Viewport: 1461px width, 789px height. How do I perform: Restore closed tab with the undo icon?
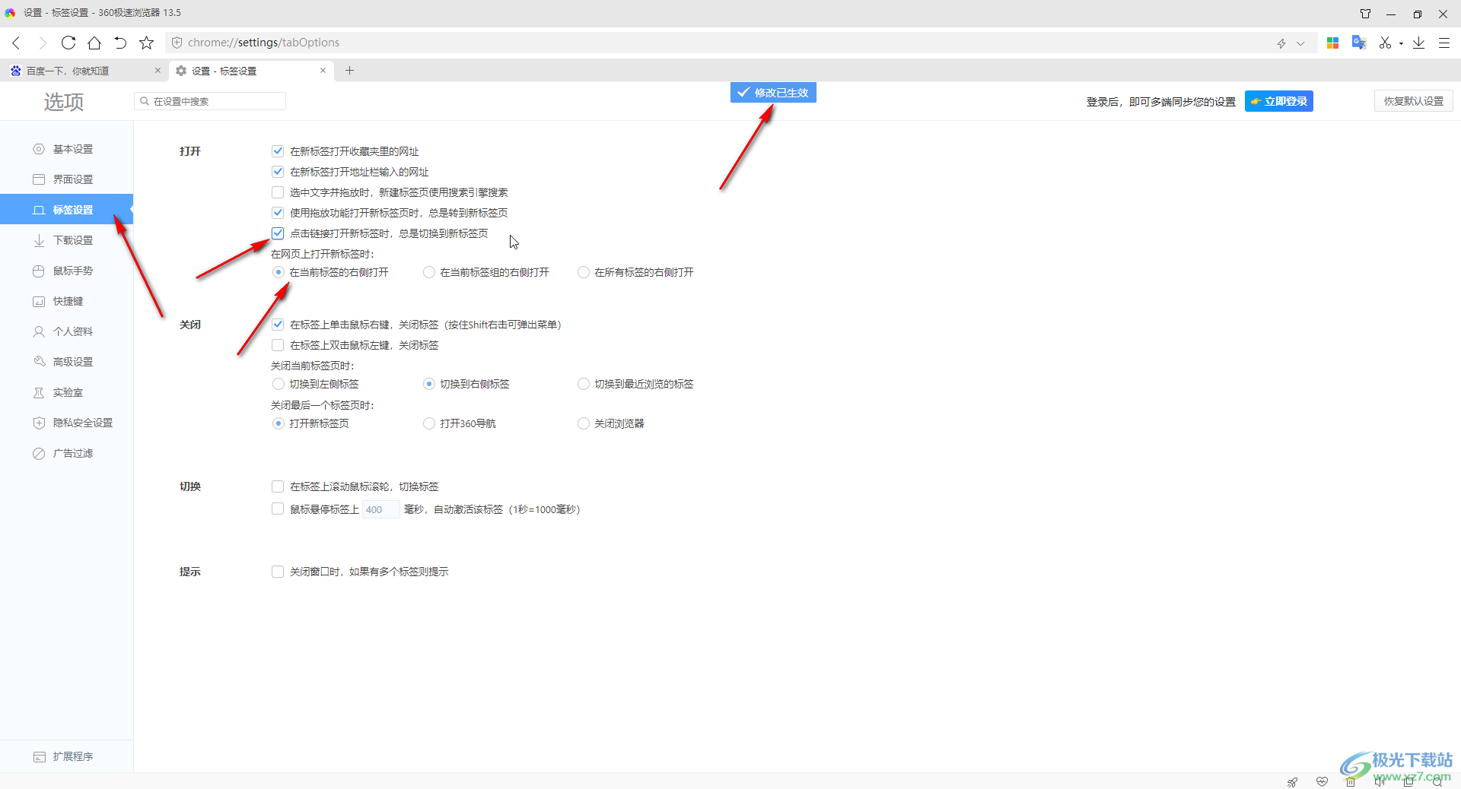tap(120, 43)
